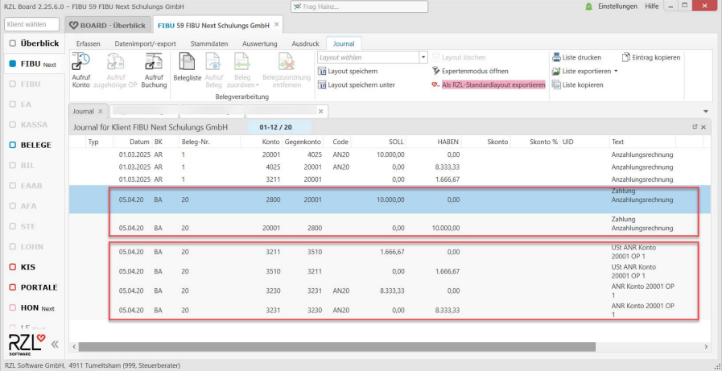Toggle the KIS module checkbox
Screen dimensions: 722x371
(x=13, y=266)
